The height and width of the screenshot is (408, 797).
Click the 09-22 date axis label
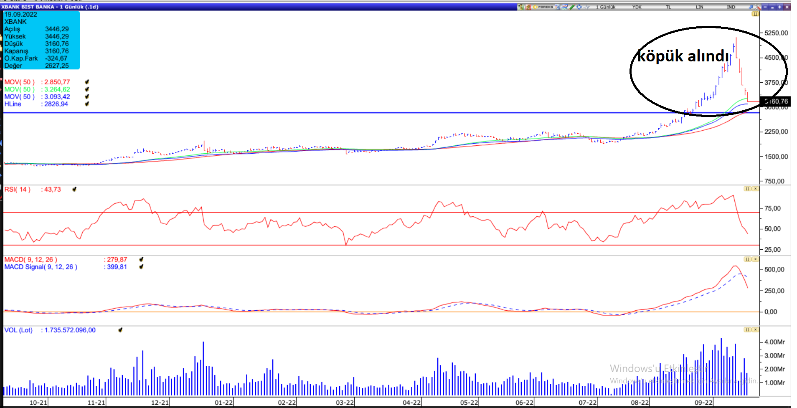tap(703, 403)
